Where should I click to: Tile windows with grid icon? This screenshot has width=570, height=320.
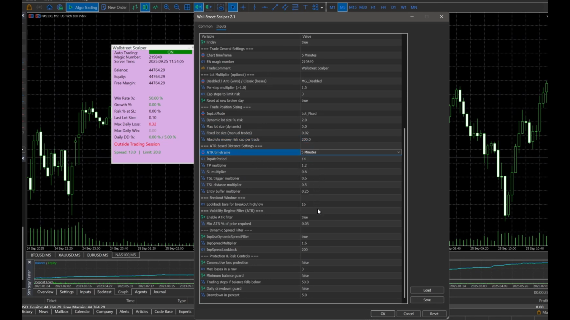[187, 7]
